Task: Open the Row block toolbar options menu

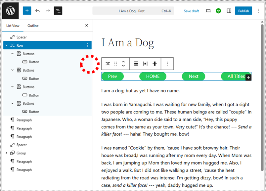Action: (x=167, y=64)
